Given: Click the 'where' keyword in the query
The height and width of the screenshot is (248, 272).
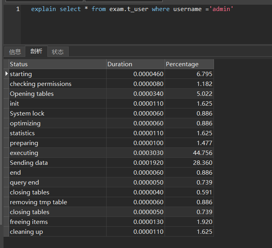Looking at the screenshot, I should [161, 9].
